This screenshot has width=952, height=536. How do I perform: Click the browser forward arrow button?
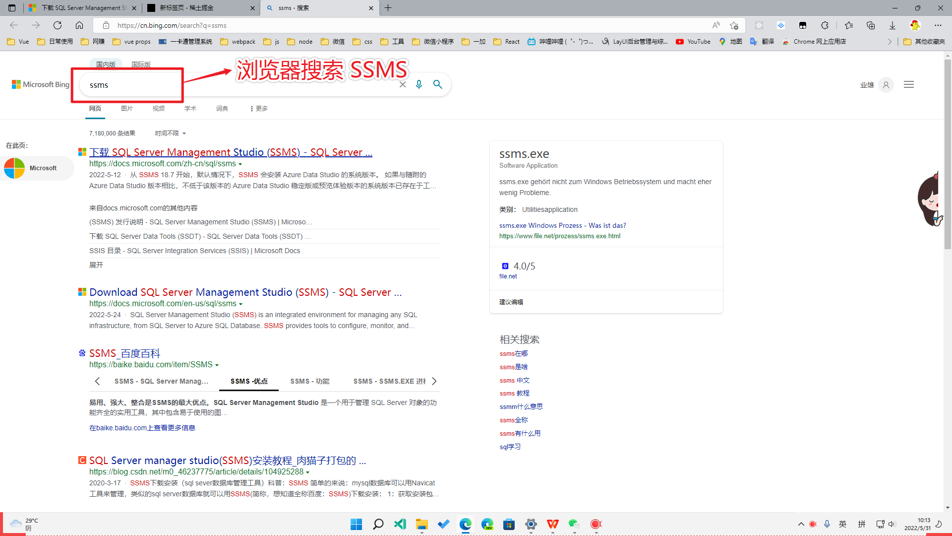36,25
